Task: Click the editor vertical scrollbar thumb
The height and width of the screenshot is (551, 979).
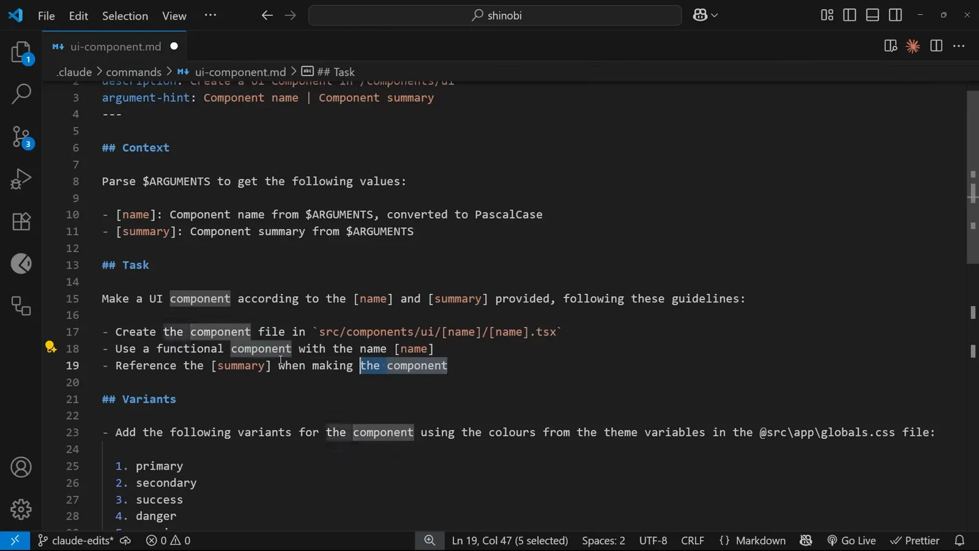Action: 973,177
